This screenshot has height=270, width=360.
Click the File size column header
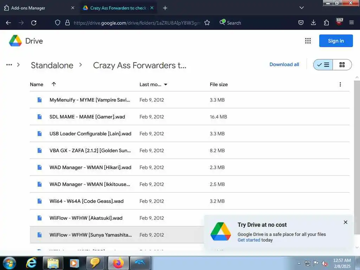click(x=219, y=84)
